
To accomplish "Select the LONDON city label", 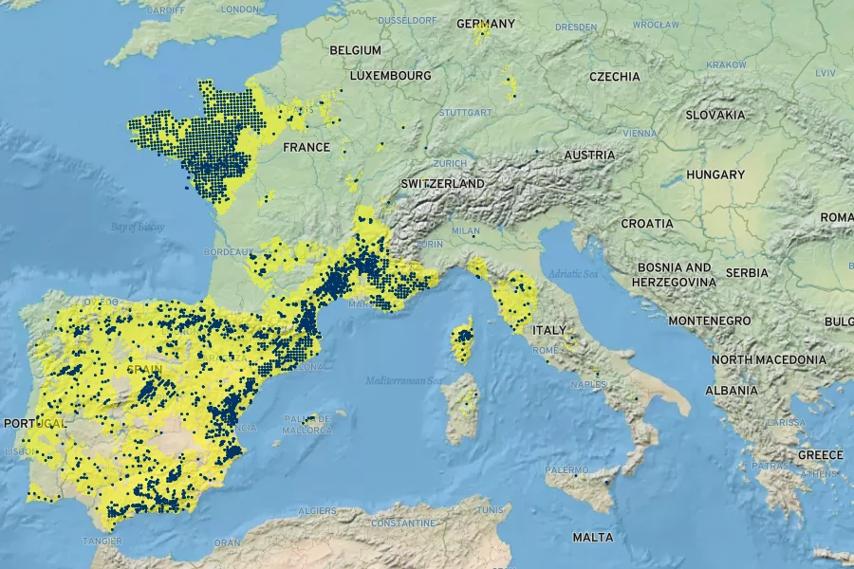I will coord(239,9).
